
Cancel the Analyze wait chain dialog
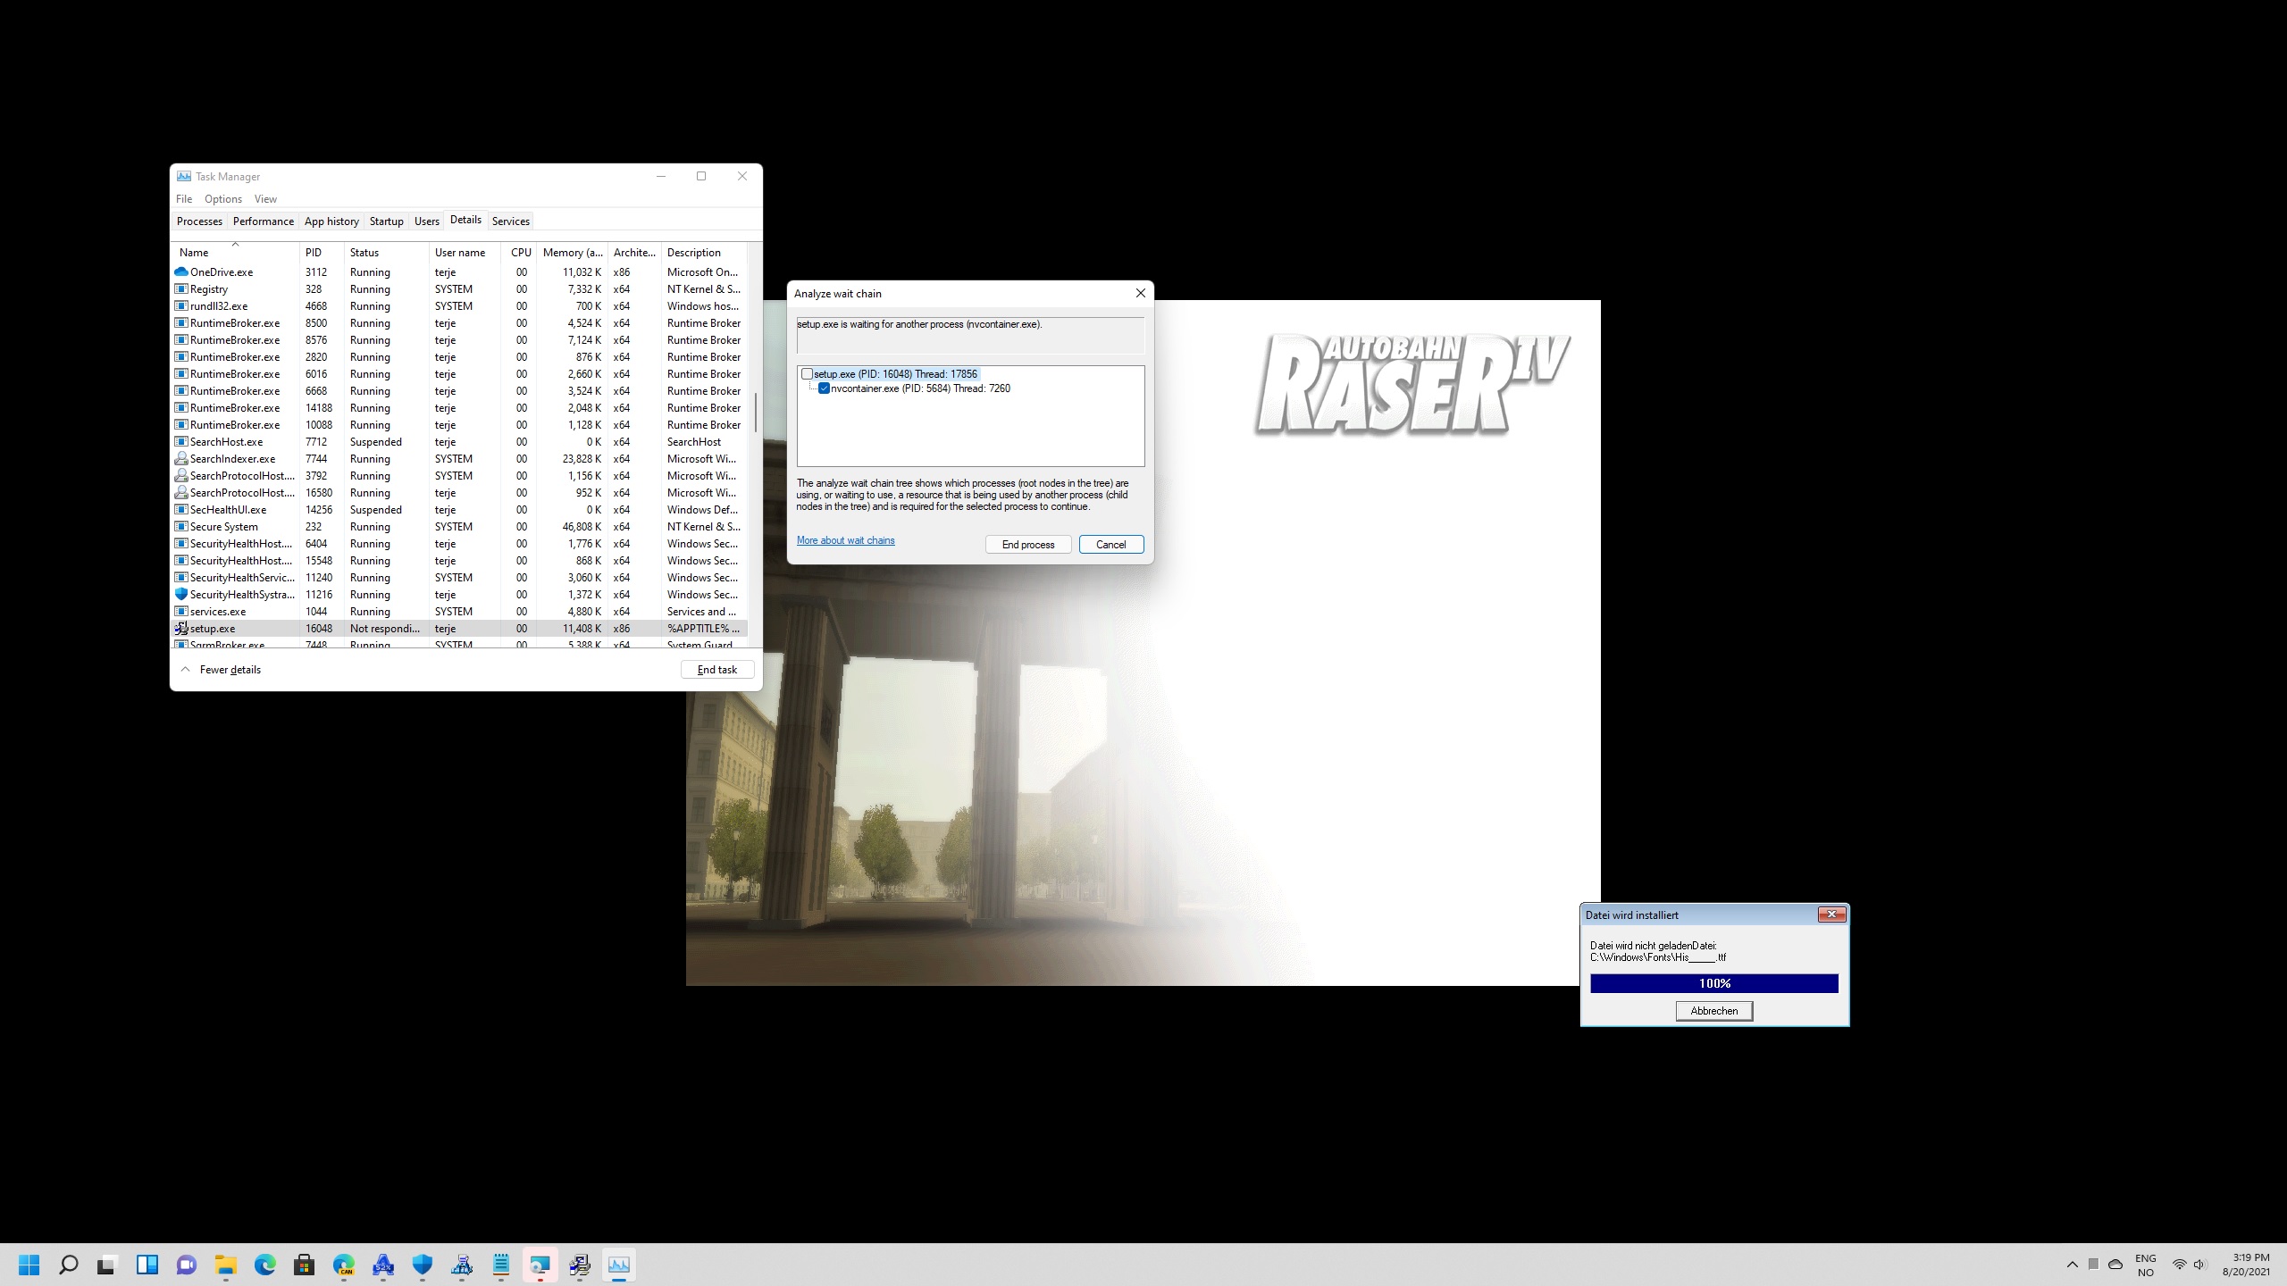click(1111, 545)
